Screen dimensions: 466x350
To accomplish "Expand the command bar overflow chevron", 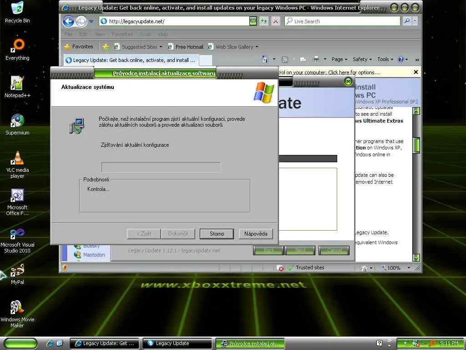I will [417, 60].
